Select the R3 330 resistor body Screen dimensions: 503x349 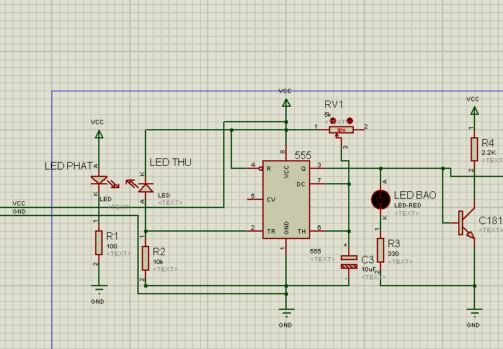381,250
